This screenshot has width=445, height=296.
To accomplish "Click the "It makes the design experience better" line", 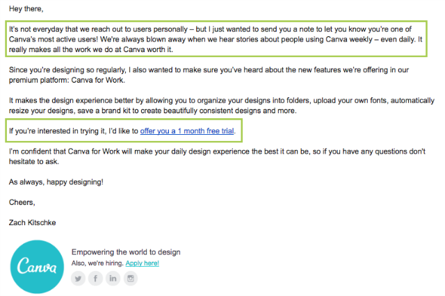I will (x=222, y=100).
